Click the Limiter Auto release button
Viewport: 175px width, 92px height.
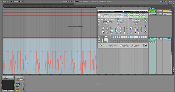click(18, 90)
